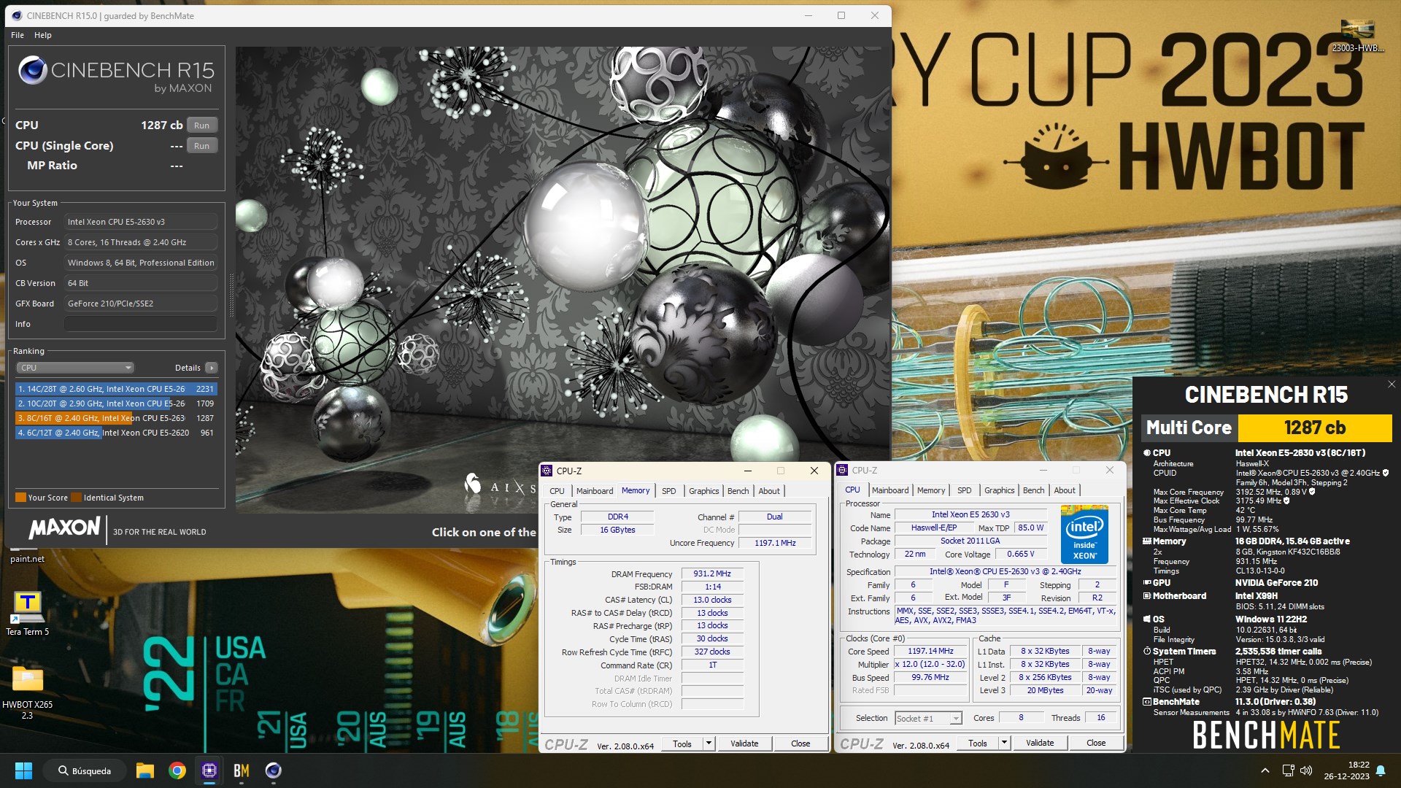Click the BenchMate section icon in overlay

point(1147,702)
